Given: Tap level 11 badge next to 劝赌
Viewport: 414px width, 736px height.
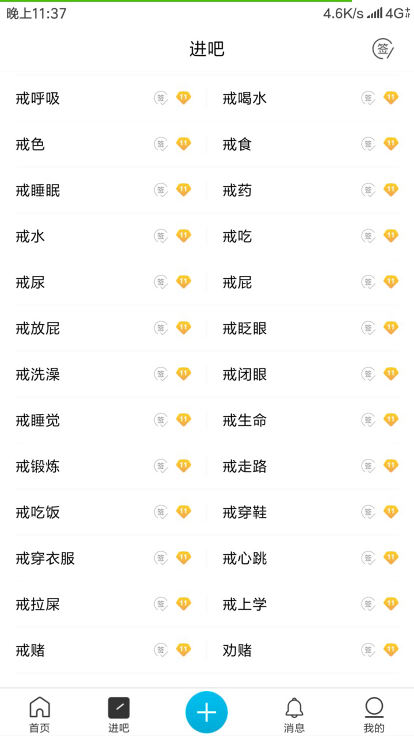Looking at the screenshot, I should click(x=391, y=650).
